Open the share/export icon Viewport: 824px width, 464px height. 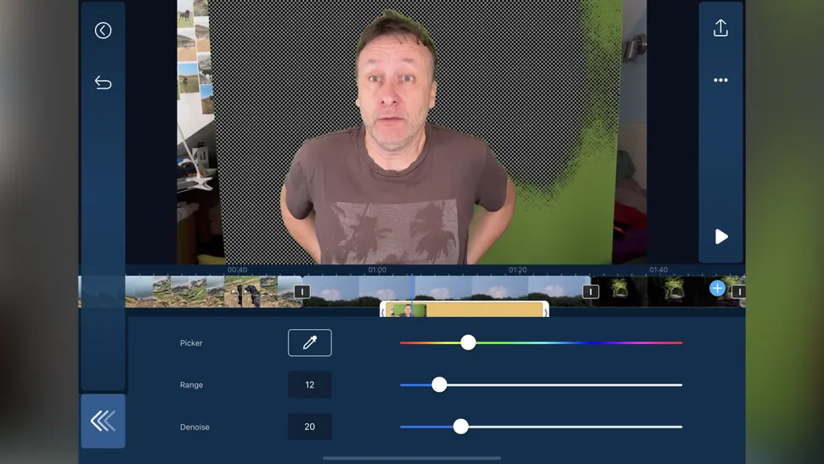(x=720, y=29)
